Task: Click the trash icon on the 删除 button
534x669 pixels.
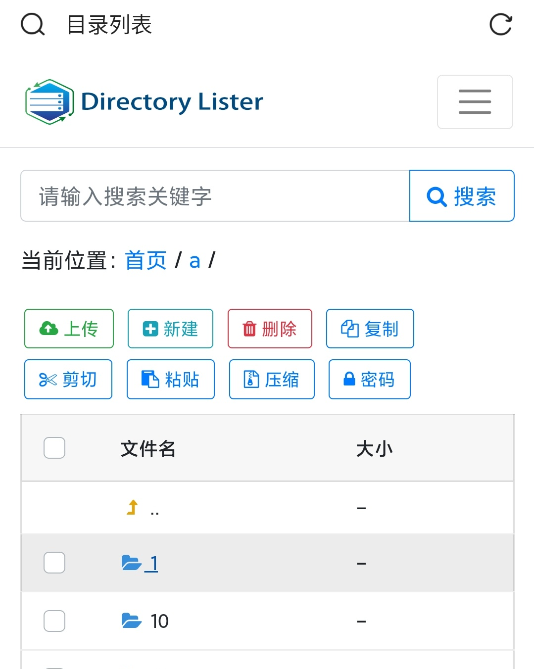Action: (x=249, y=328)
